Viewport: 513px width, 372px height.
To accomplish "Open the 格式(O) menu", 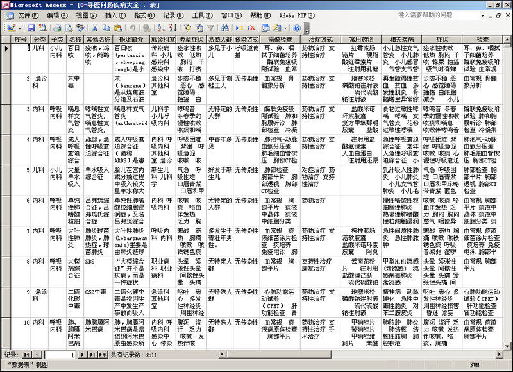I will coord(144,15).
